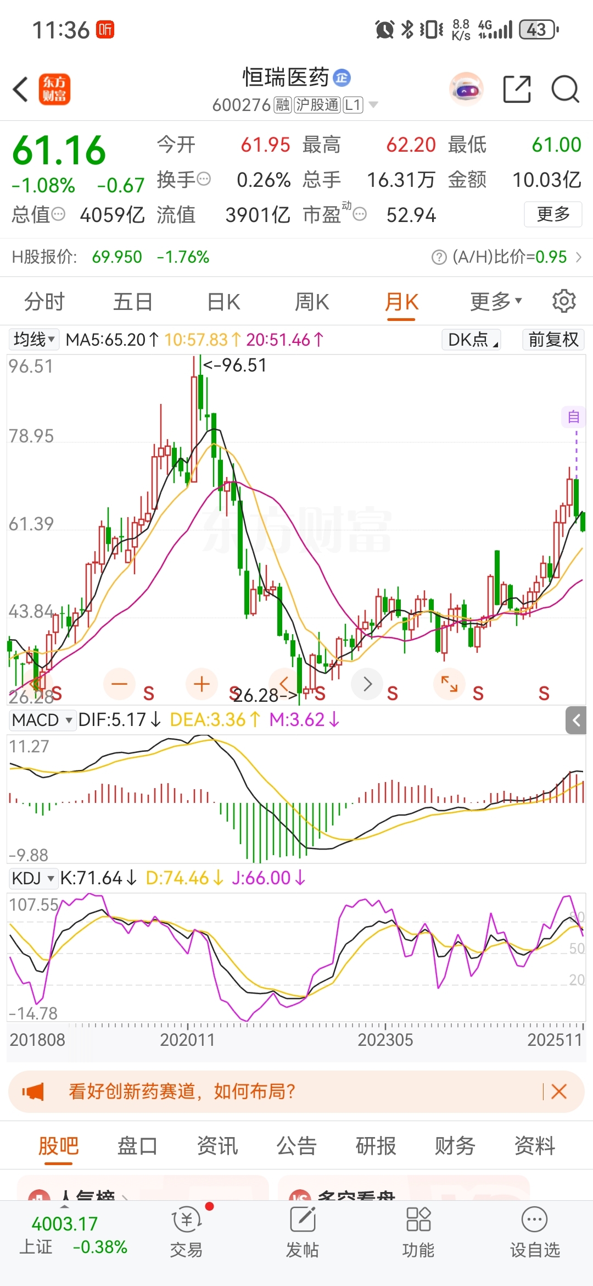This screenshot has width=593, height=1286.
Task: Tap info icon next to 市盈
Action: coord(360,214)
